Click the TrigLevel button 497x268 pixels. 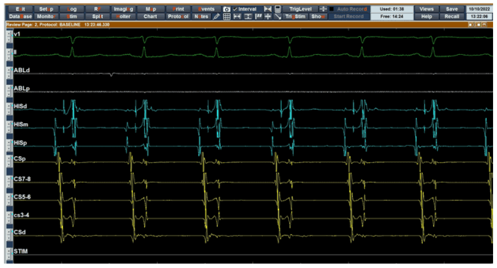tap(300, 9)
